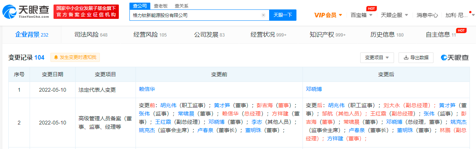Click the HOT badge on 自主信息

pos(461,30)
